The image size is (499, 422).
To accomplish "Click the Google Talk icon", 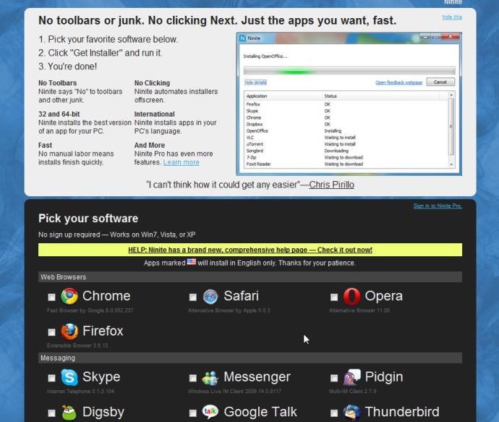I will coord(210,412).
